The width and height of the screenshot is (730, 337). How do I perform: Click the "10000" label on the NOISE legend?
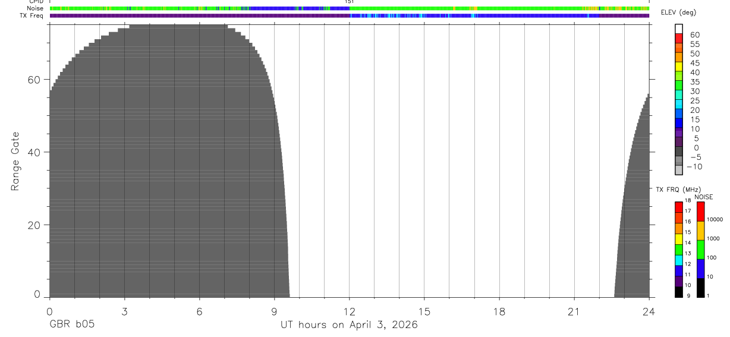pos(715,219)
